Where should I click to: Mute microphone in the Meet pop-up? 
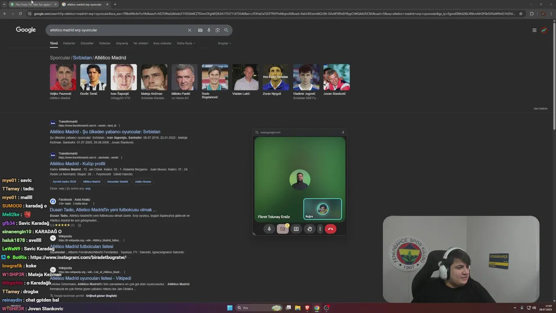coord(269,229)
